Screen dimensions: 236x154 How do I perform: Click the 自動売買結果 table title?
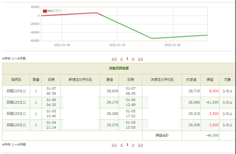pyautogui.click(x=119, y=68)
